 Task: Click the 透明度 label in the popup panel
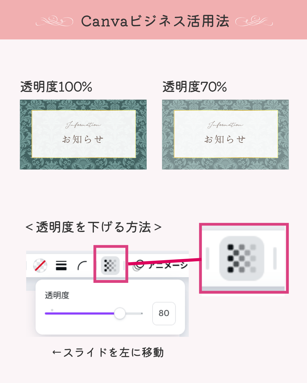[57, 295]
